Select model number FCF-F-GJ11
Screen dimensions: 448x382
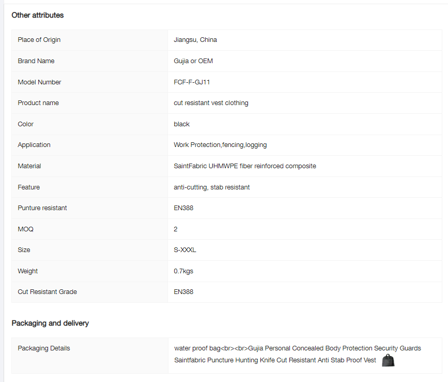pos(192,82)
